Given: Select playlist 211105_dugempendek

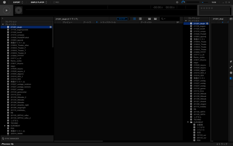Looking at the screenshot, I should tap(19, 30).
